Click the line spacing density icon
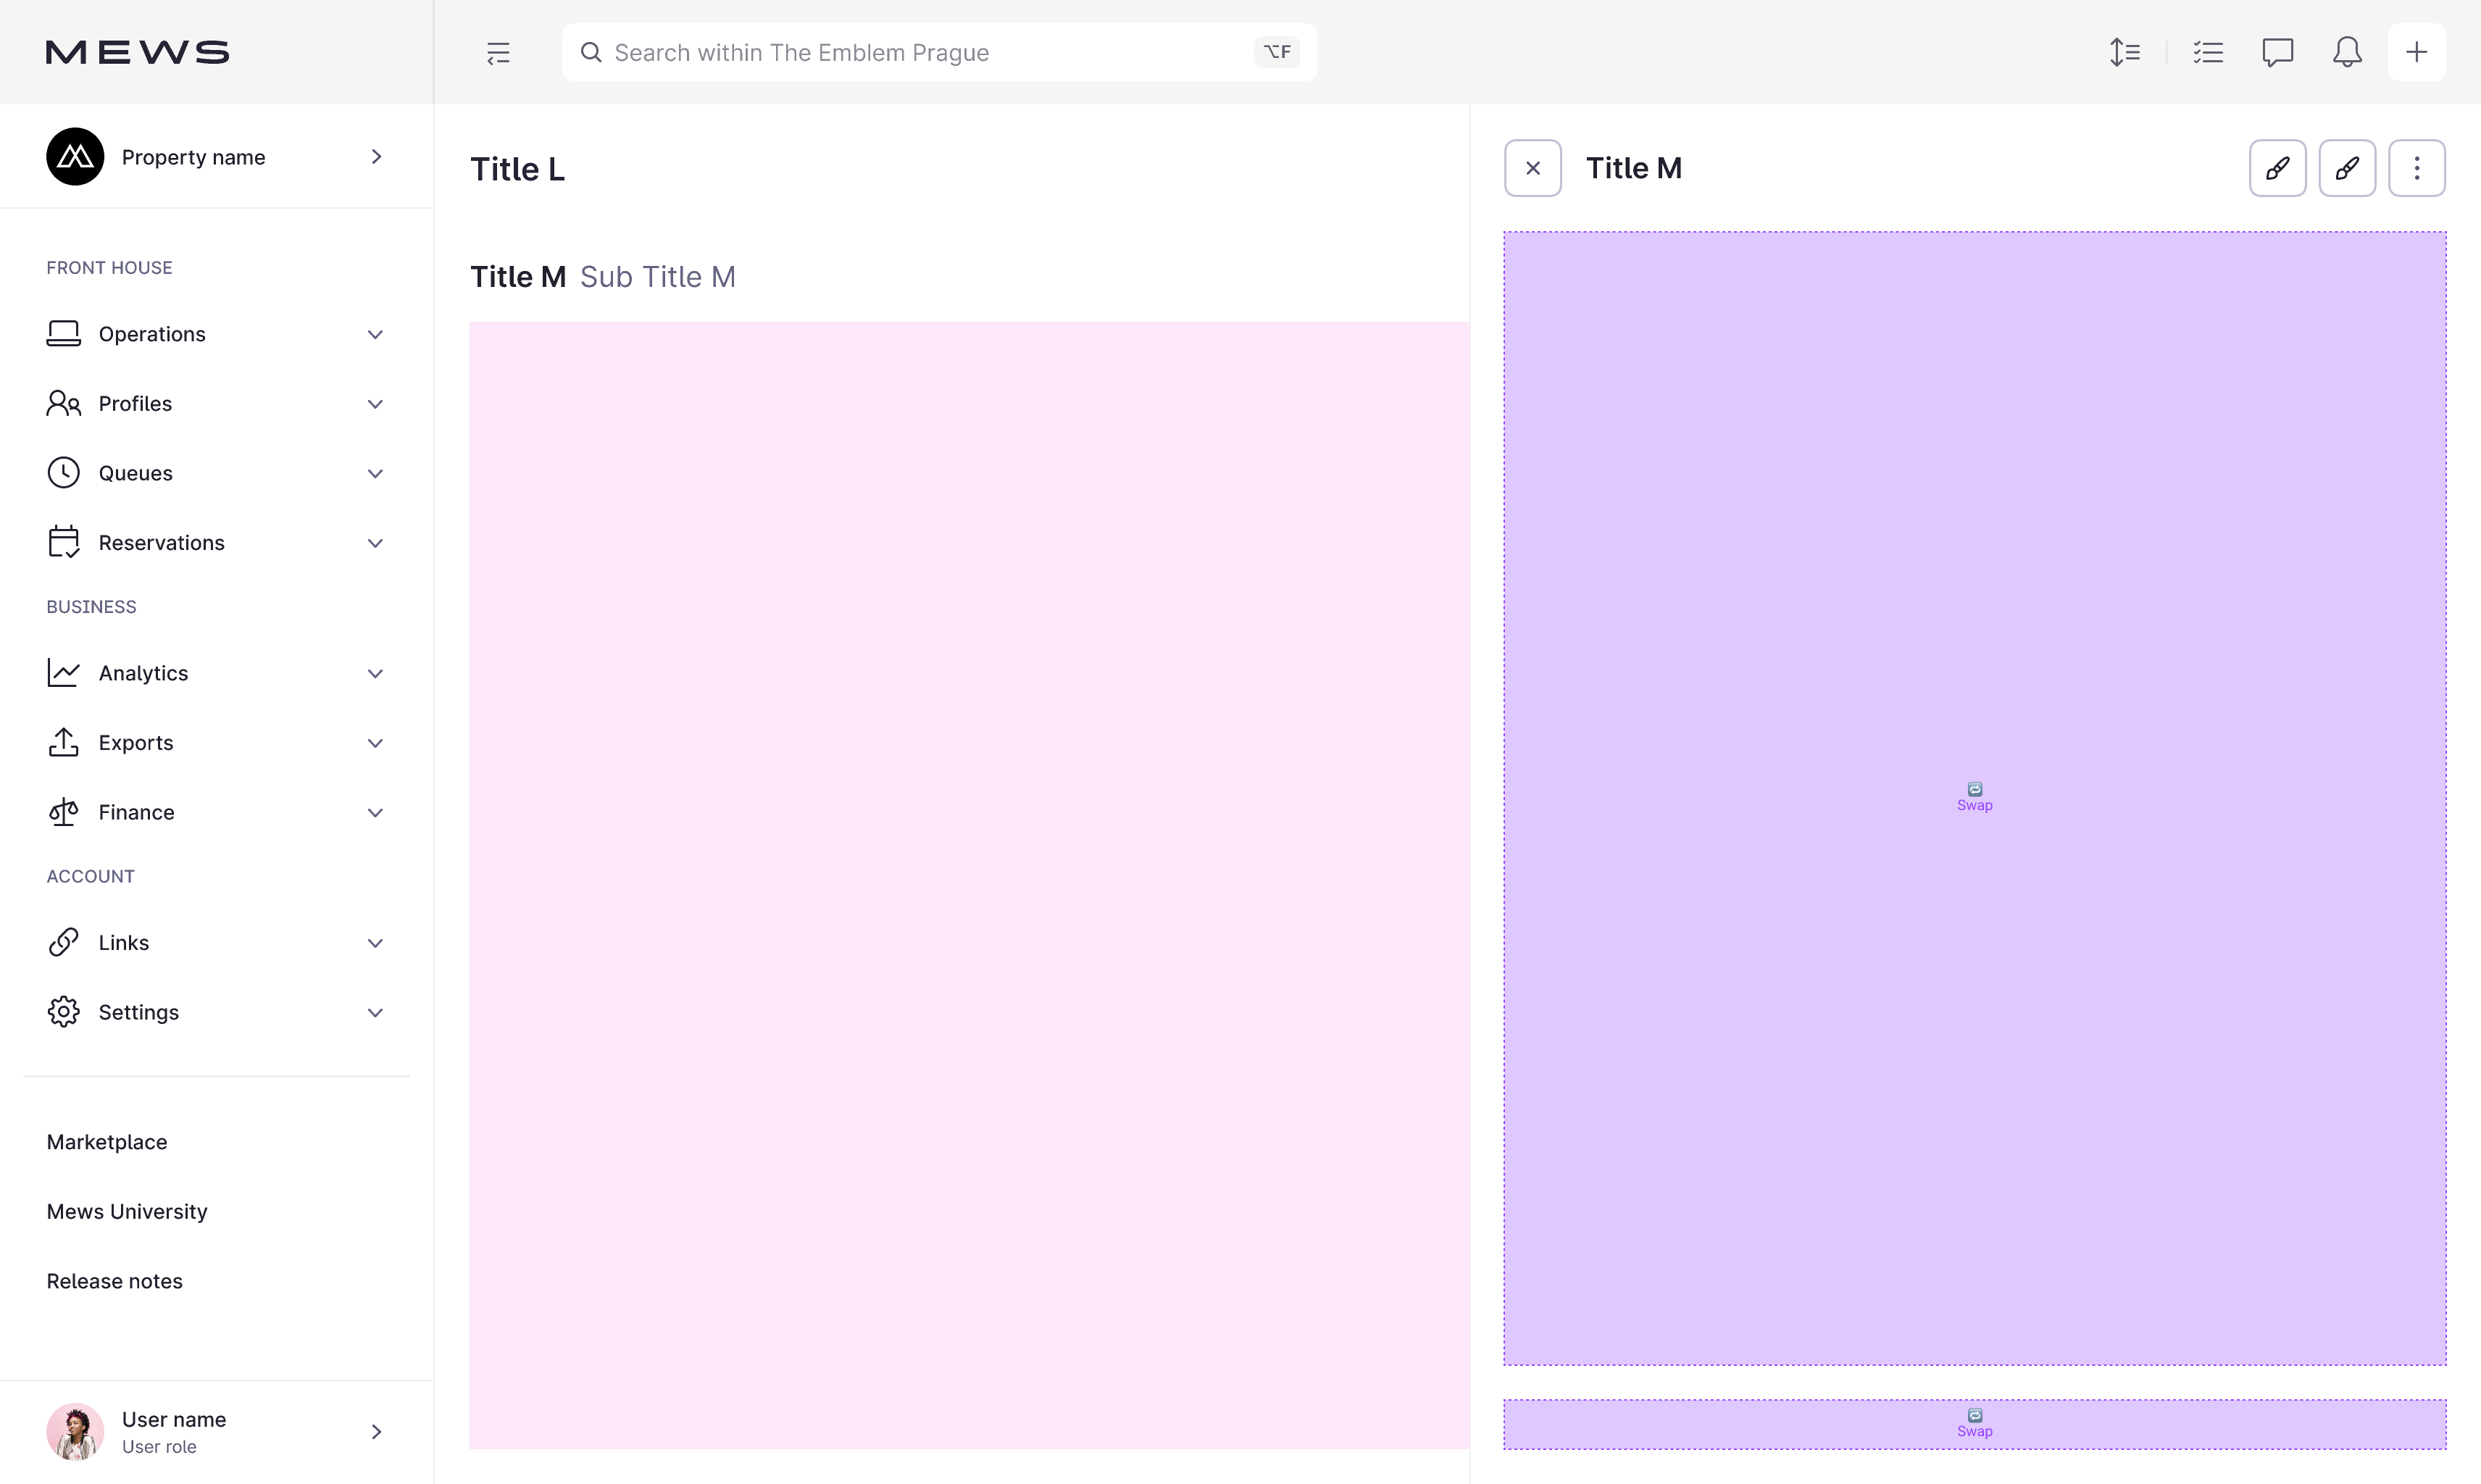 (2124, 52)
